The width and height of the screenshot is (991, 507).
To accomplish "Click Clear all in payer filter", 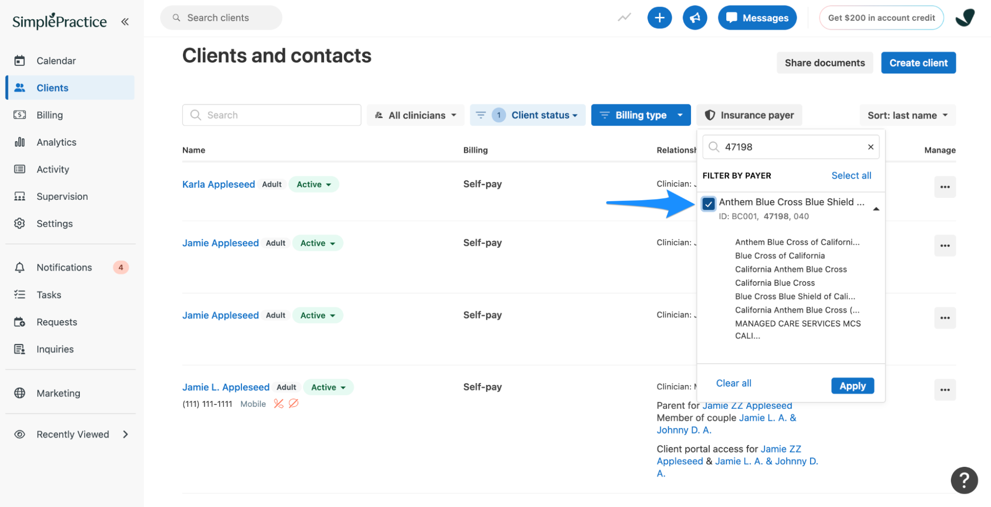I will click(x=733, y=383).
